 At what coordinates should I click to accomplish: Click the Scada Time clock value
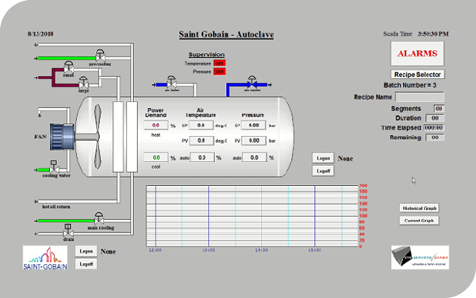point(433,33)
